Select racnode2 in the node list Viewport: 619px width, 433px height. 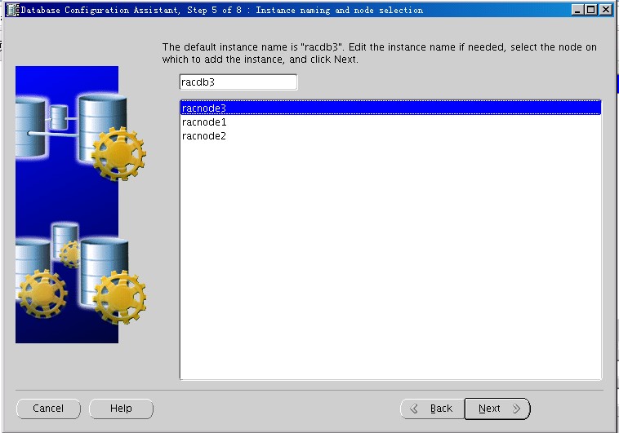coord(390,135)
